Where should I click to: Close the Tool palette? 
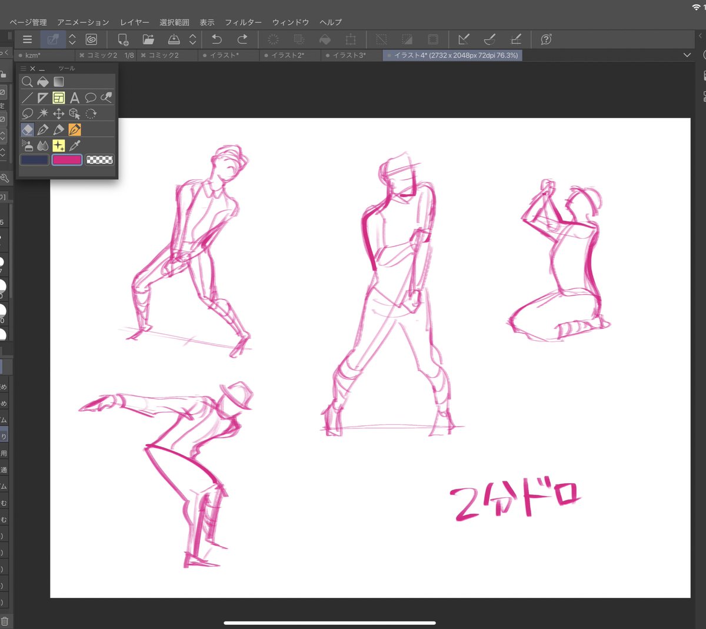(32, 68)
